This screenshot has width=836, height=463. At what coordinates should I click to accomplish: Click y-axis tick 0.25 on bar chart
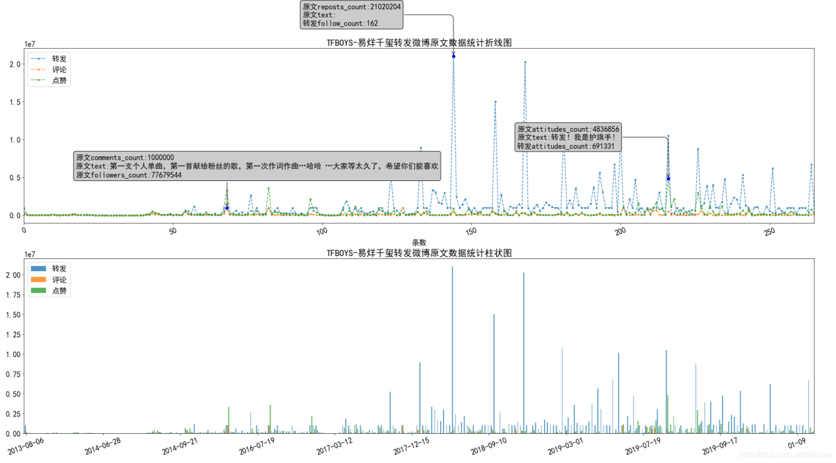click(x=13, y=414)
